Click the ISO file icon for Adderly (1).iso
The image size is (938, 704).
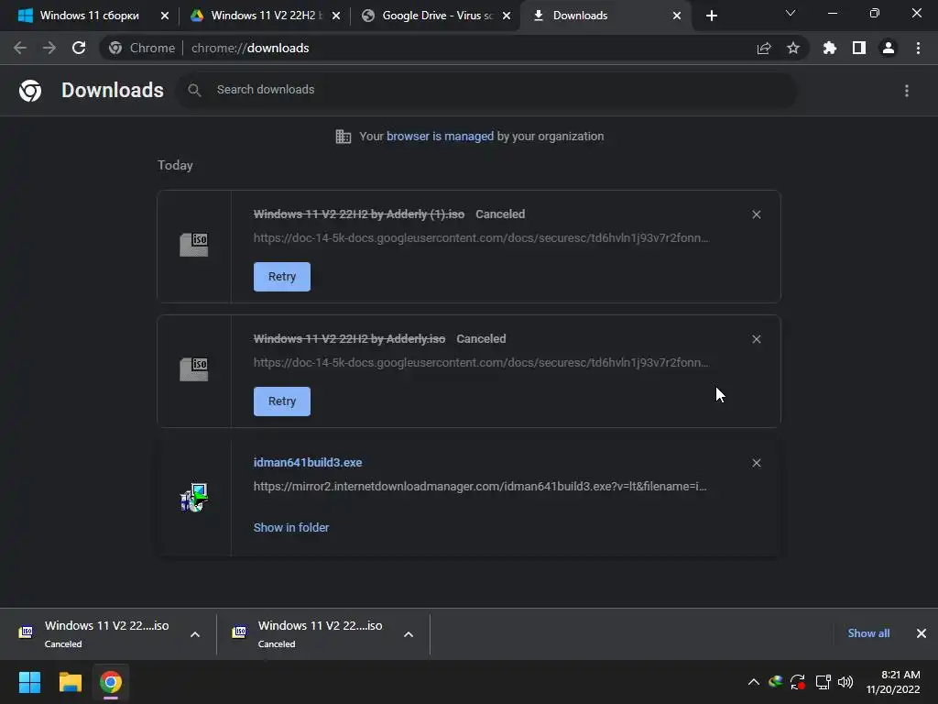coord(194,245)
